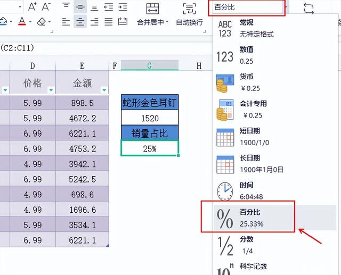Decrease font size with A- icon
Image resolution: width=341 pixels, height=275 pixels.
[x=46, y=7]
